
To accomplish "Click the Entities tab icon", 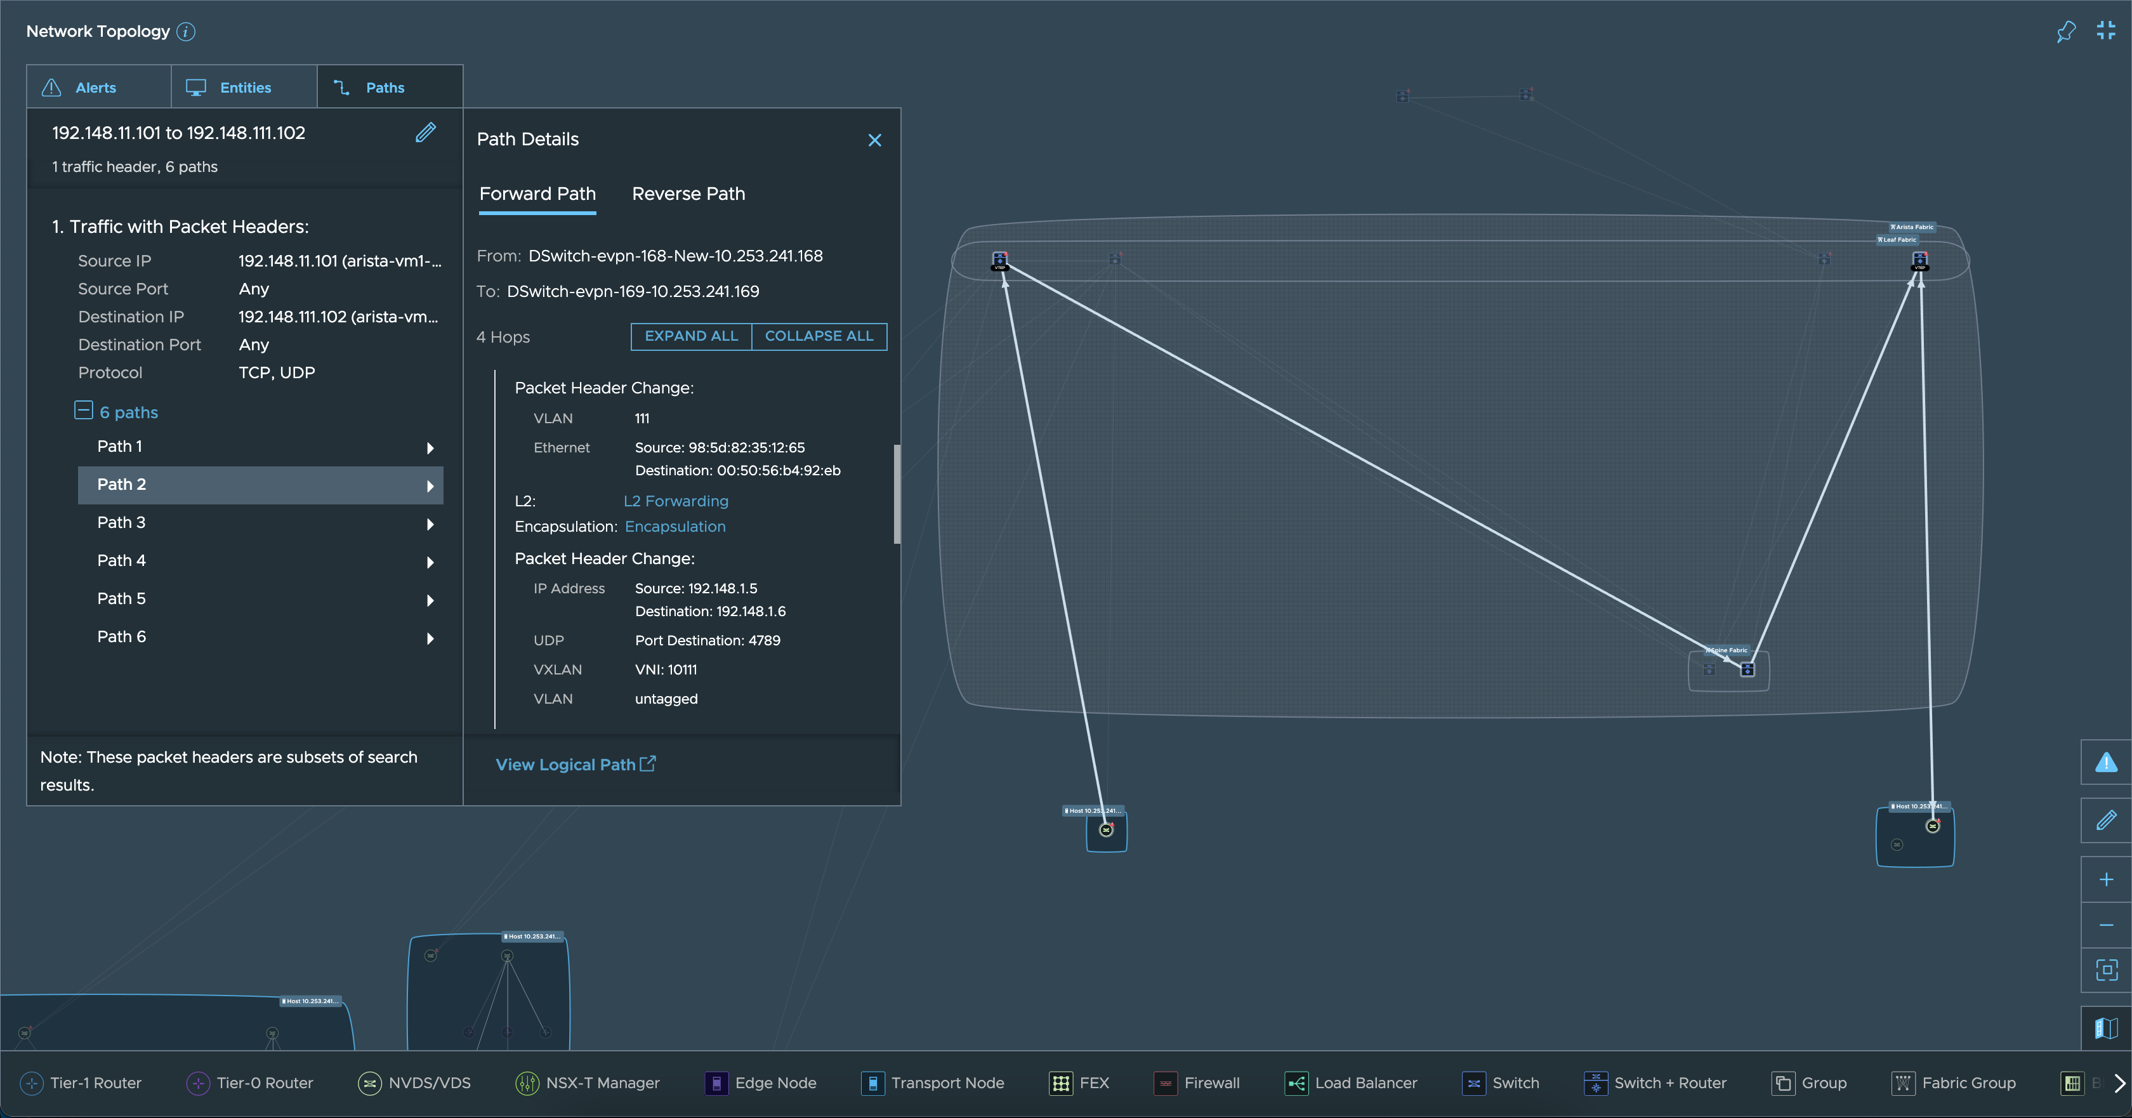I will pyautogui.click(x=196, y=88).
